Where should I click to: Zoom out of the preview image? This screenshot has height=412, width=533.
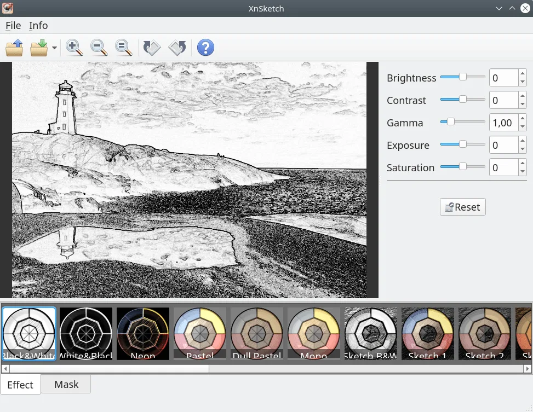coord(99,48)
